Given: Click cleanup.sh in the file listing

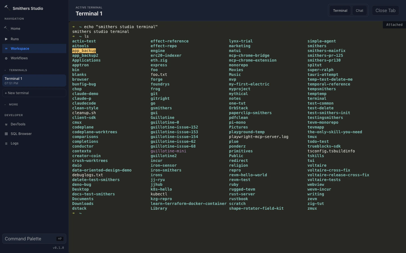Looking at the screenshot, I should pos(84,113).
